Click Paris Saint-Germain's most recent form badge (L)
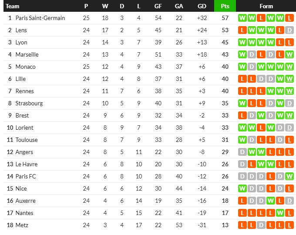This screenshot has width=296, height=235. pos(289,18)
